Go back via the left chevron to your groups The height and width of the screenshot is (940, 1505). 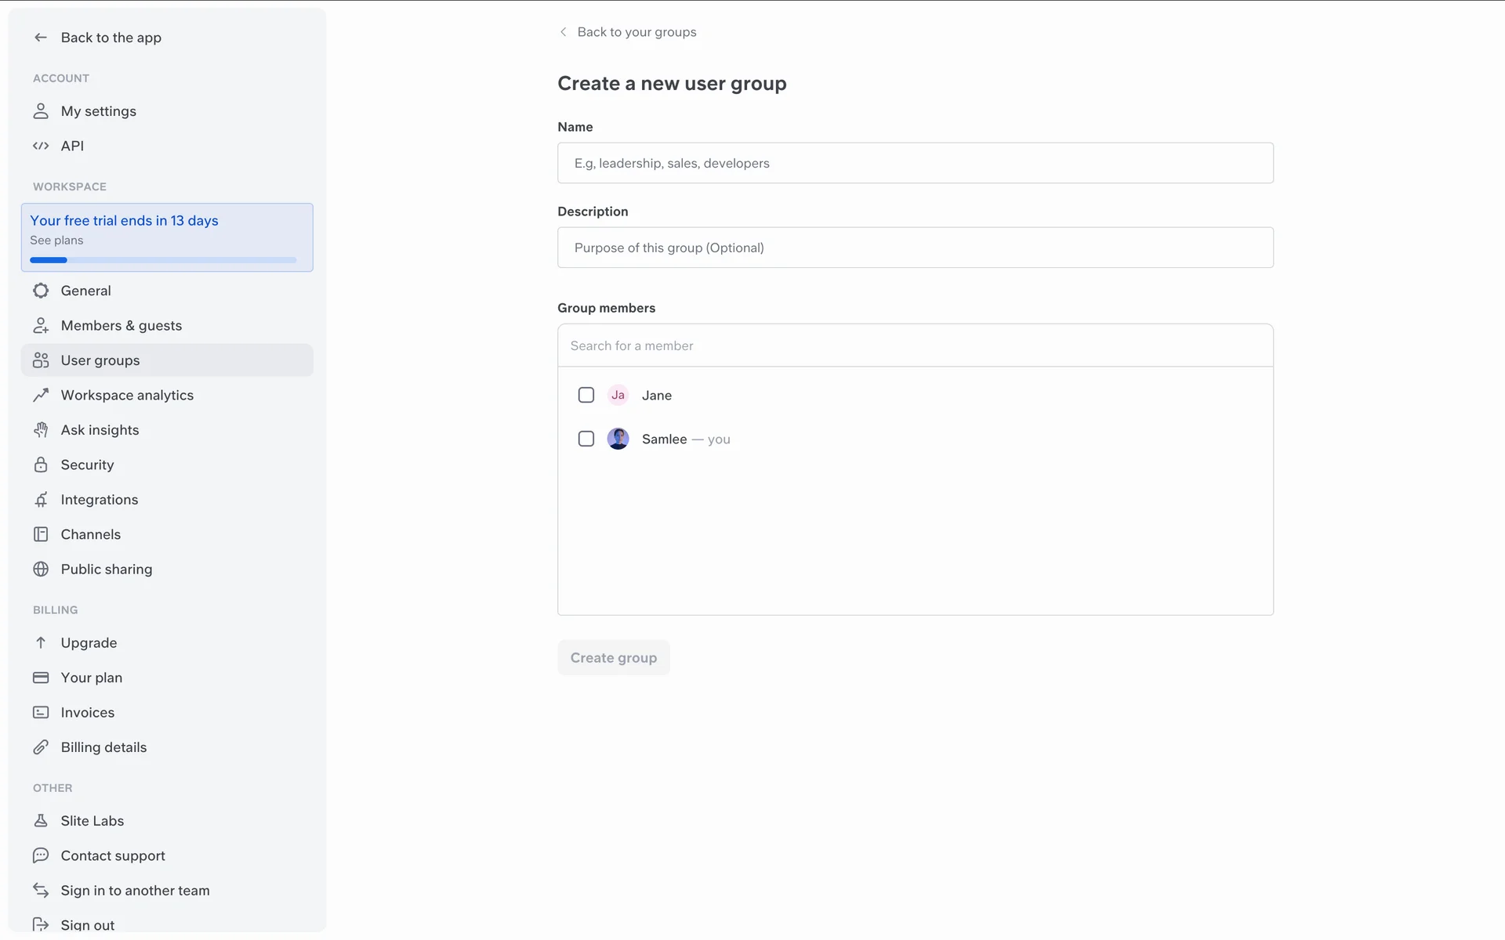click(x=563, y=32)
